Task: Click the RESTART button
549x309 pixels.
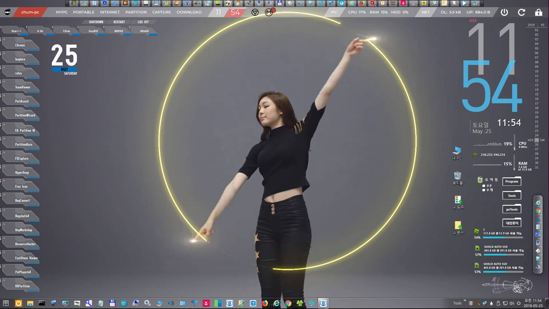Action: click(119, 22)
